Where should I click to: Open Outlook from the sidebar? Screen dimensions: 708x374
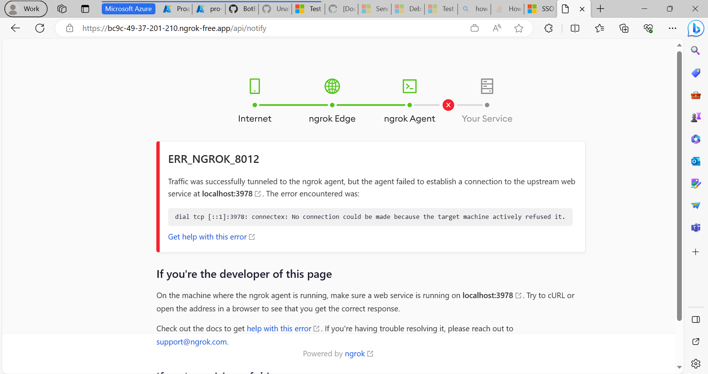tap(695, 161)
